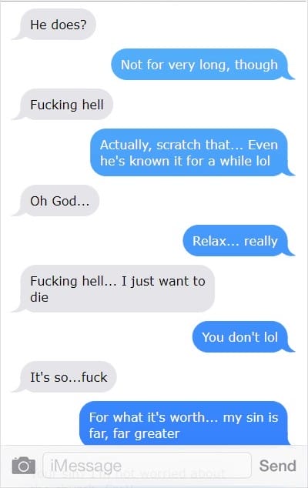Click the word "Even" in the blue bubble
Image resolution: width=308 pixels, height=488 pixels.
click(x=263, y=145)
